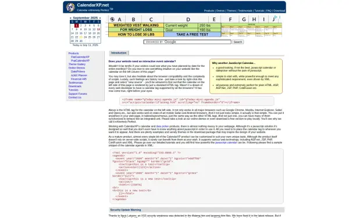
Task: Click 'Today is Sep 13, 2025' text
Action: pyautogui.click(x=86, y=45)
